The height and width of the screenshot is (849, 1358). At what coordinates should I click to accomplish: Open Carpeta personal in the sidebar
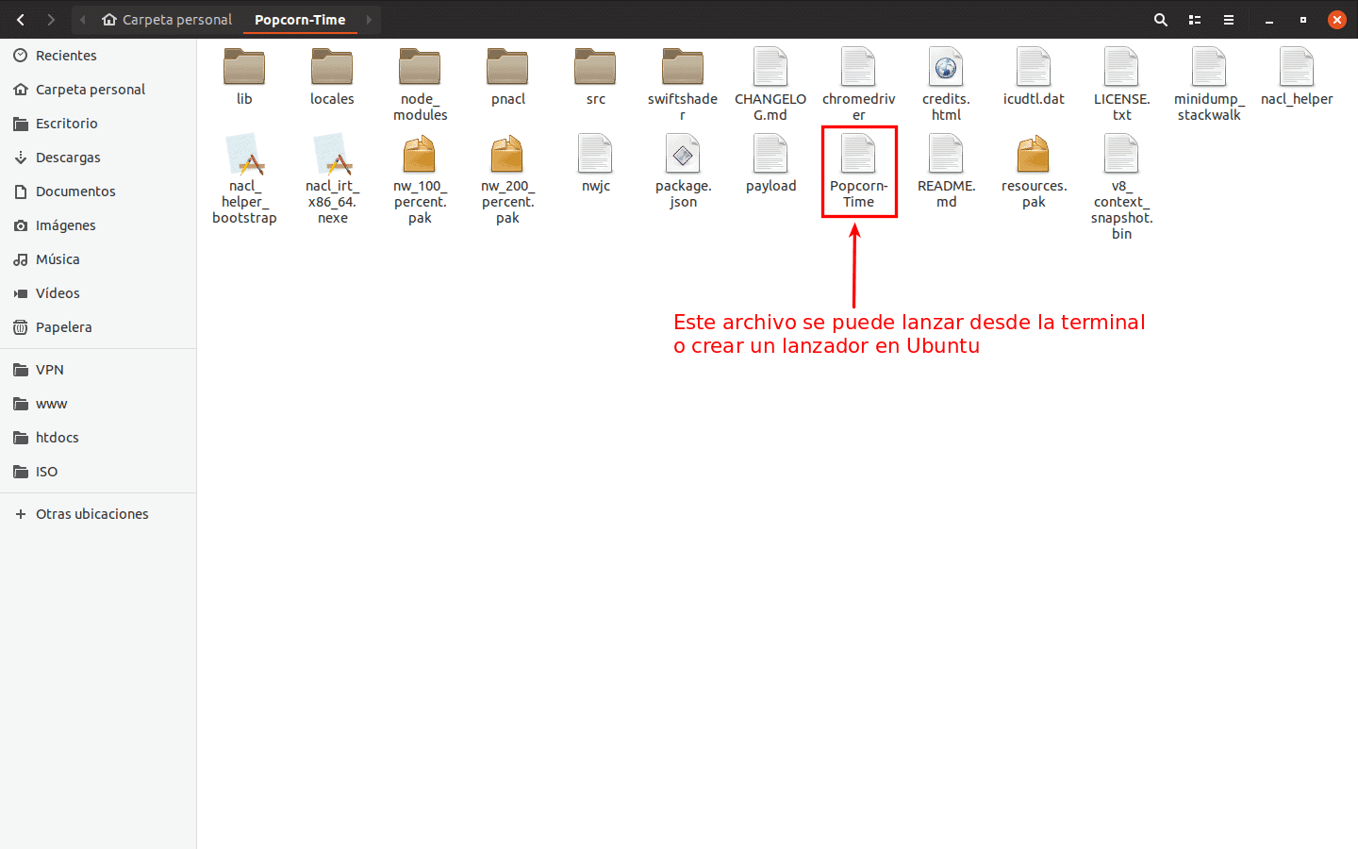pyautogui.click(x=98, y=90)
